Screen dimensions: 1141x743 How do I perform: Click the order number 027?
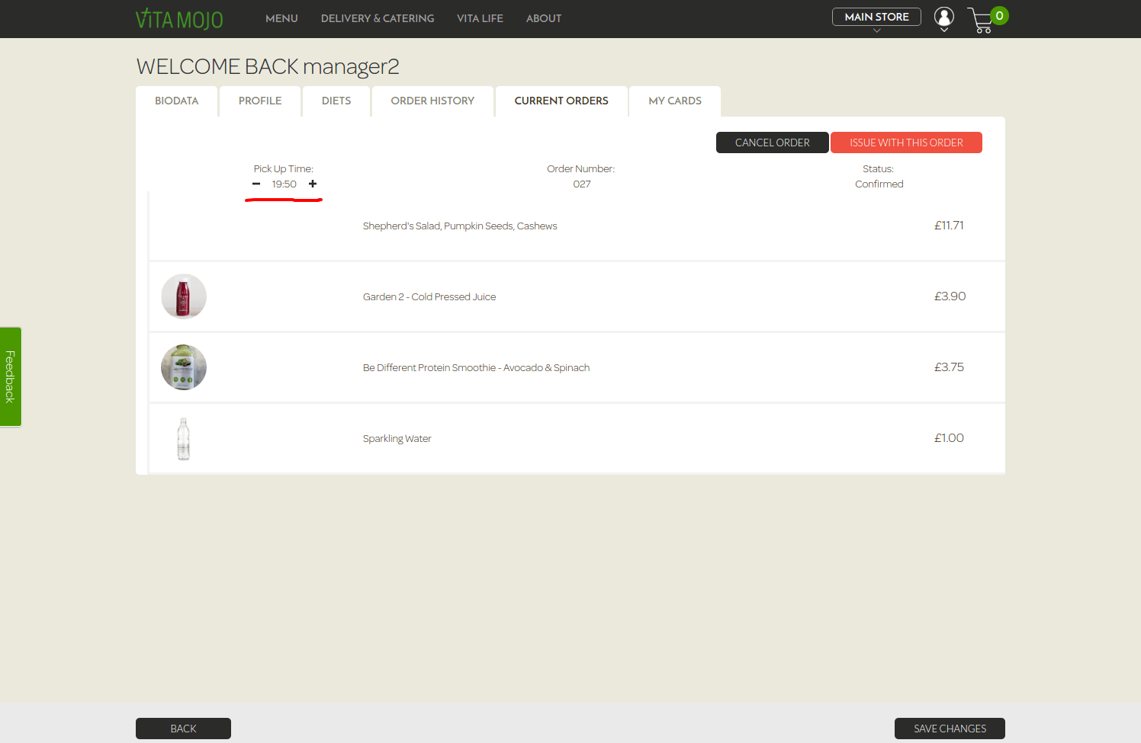582,184
